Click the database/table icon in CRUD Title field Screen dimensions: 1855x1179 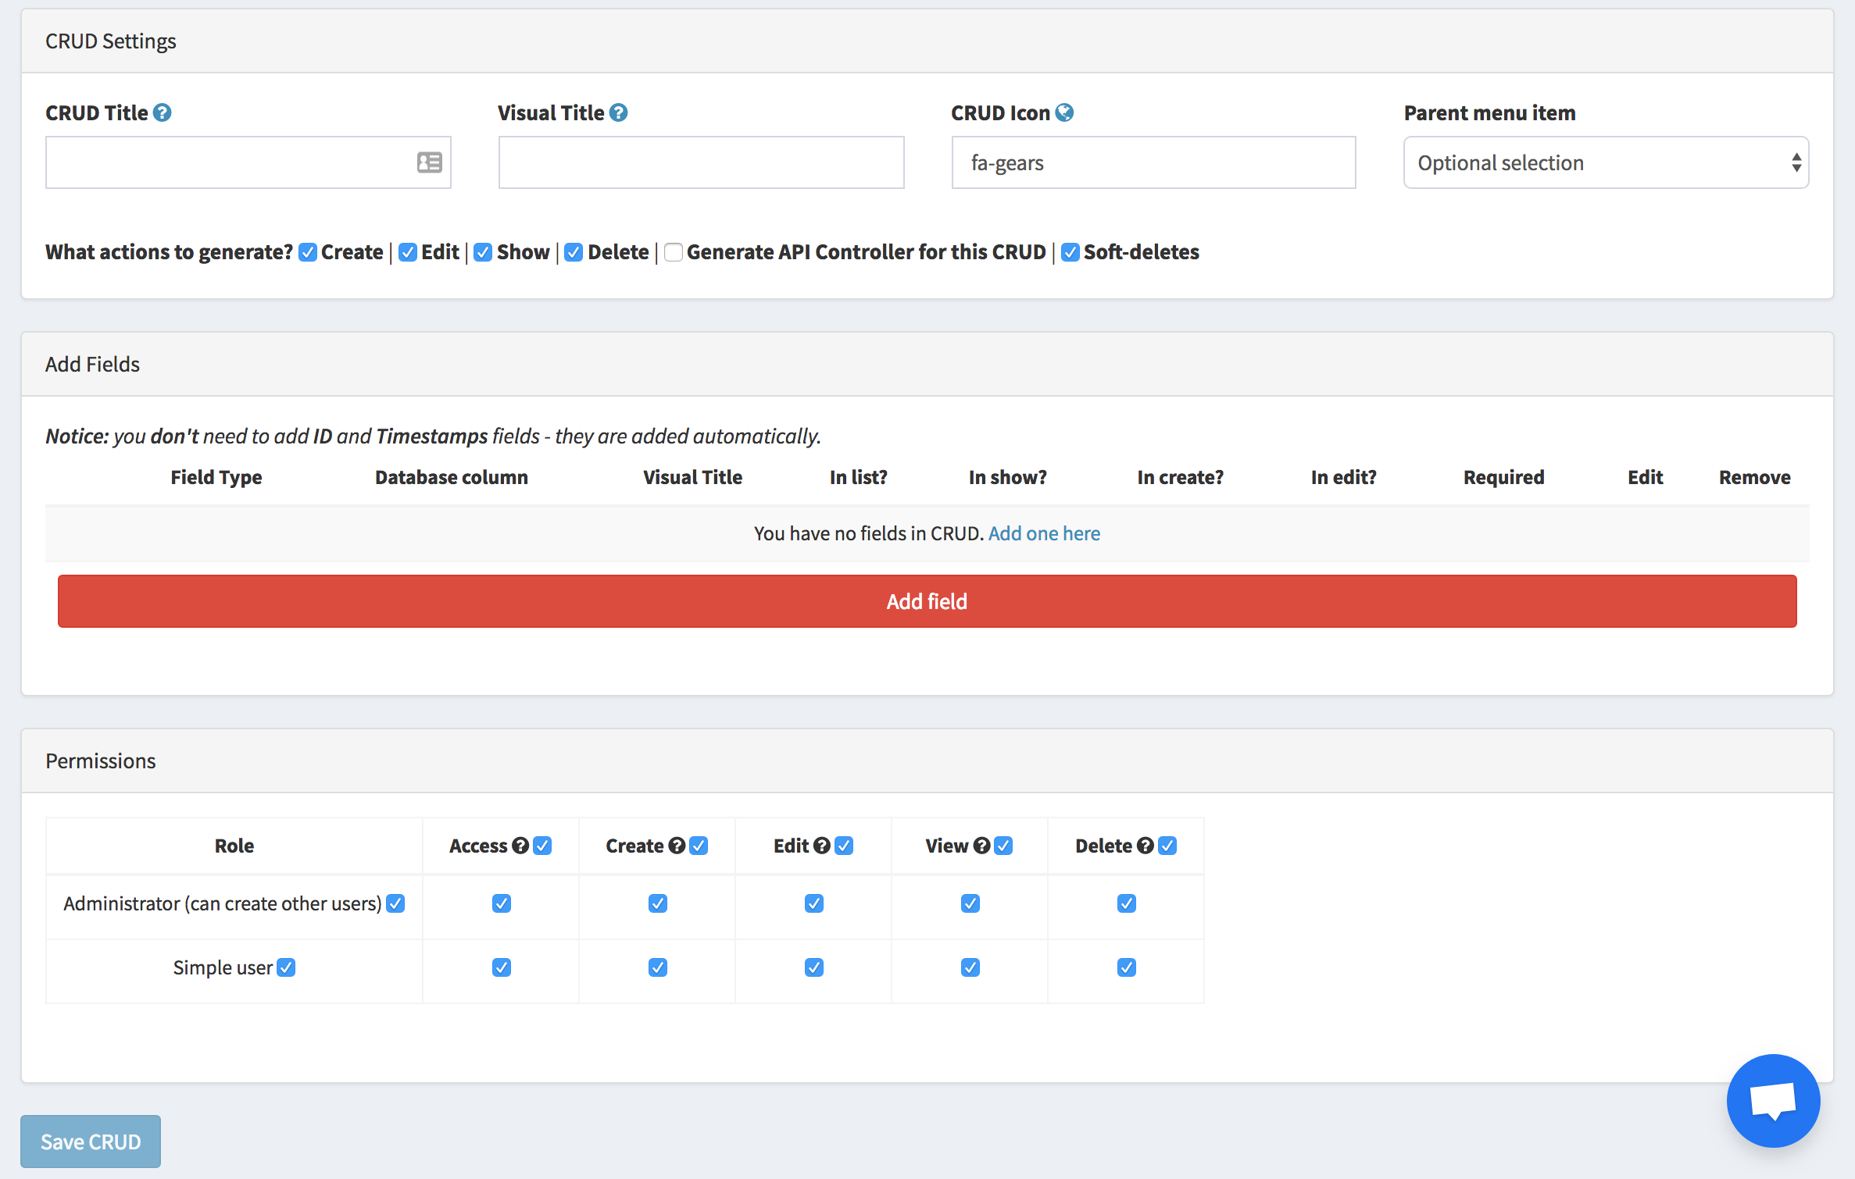click(x=430, y=162)
